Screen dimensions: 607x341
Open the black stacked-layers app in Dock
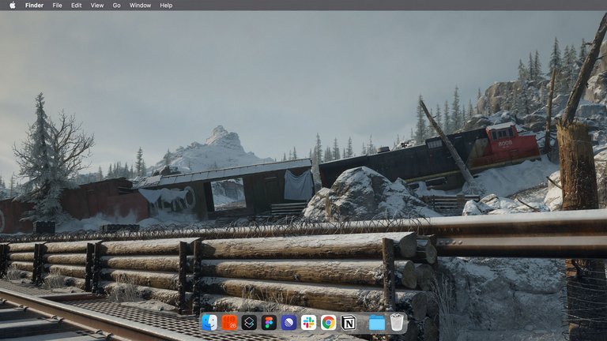click(x=249, y=322)
